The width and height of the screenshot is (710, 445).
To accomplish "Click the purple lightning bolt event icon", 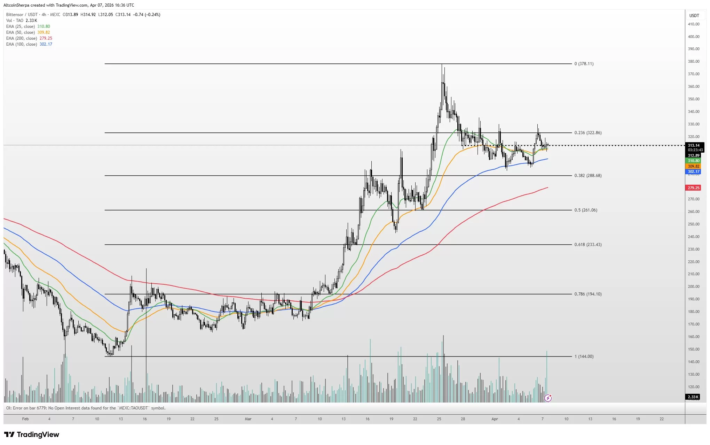I will [548, 398].
